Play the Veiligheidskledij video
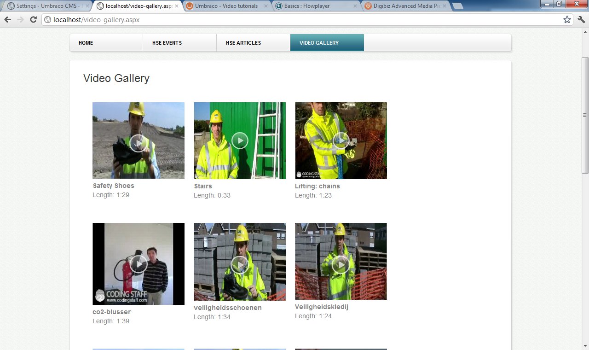This screenshot has height=350, width=589. pyautogui.click(x=341, y=264)
